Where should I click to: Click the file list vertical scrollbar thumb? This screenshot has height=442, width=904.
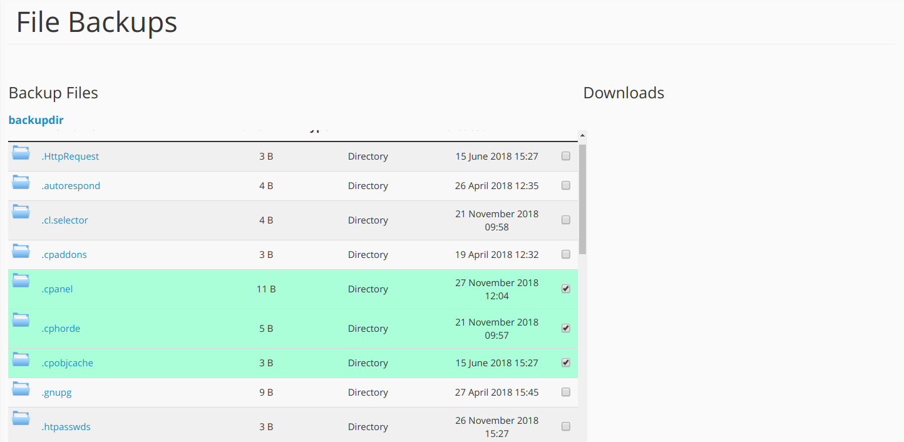click(582, 197)
